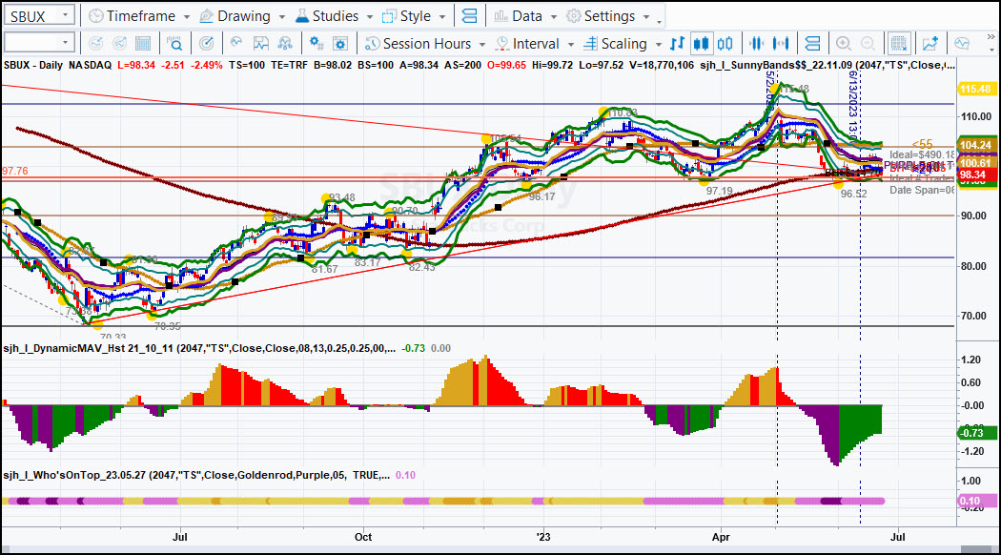This screenshot has width=1001, height=555.
Task: Click the yellow 115.48 price tag
Action: (x=975, y=90)
